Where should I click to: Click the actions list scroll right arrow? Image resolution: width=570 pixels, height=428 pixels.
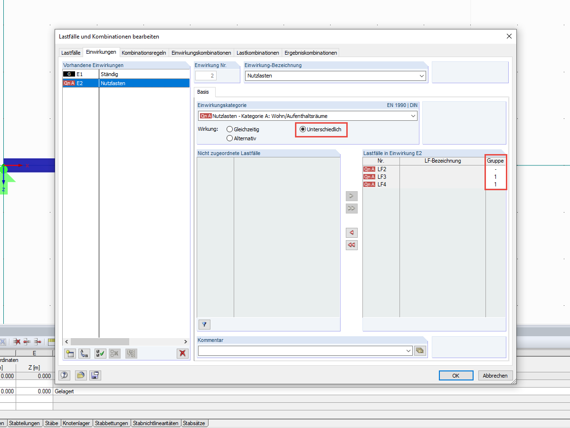[x=186, y=341]
